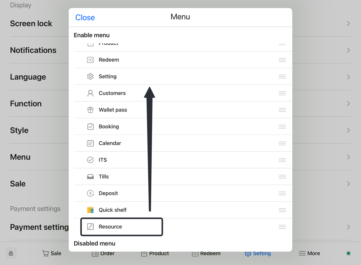361x265 pixels.
Task: Click the Calendar icon in list
Action: pyautogui.click(x=90, y=143)
